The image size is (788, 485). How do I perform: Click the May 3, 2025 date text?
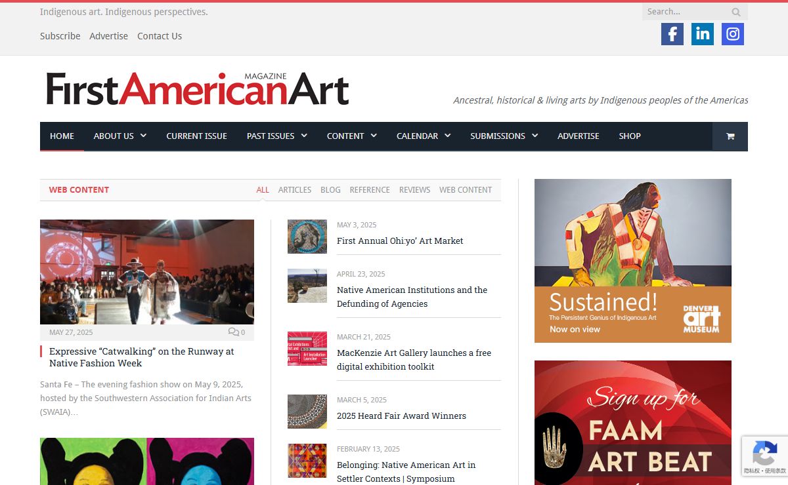357,225
